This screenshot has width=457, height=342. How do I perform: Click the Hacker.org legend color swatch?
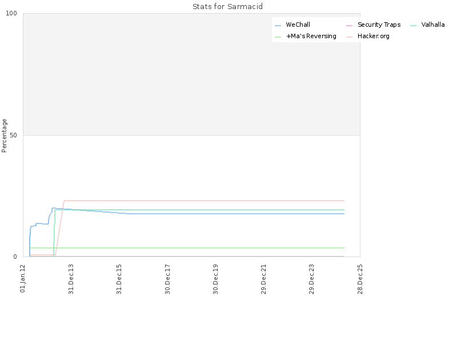tap(349, 37)
